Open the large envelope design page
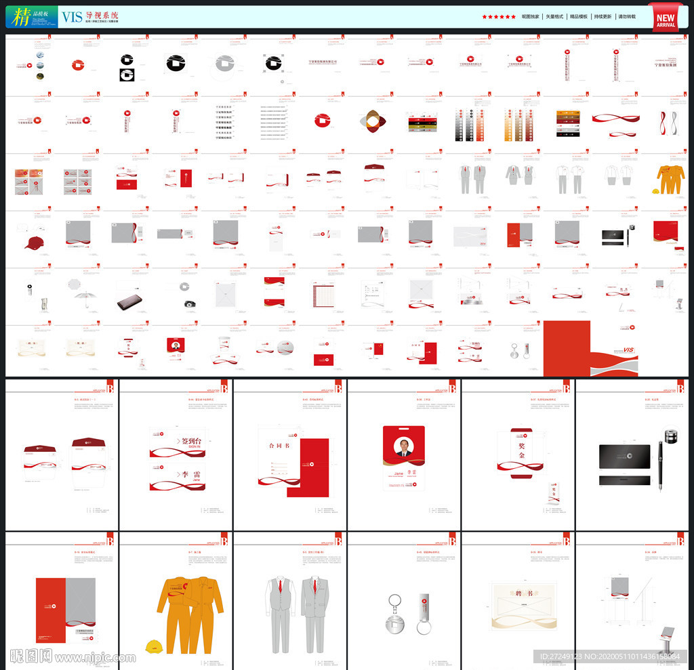This screenshot has width=694, height=670. pos(62,455)
